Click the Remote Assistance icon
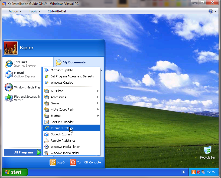This screenshot has width=221, height=178. pyautogui.click(x=47, y=141)
